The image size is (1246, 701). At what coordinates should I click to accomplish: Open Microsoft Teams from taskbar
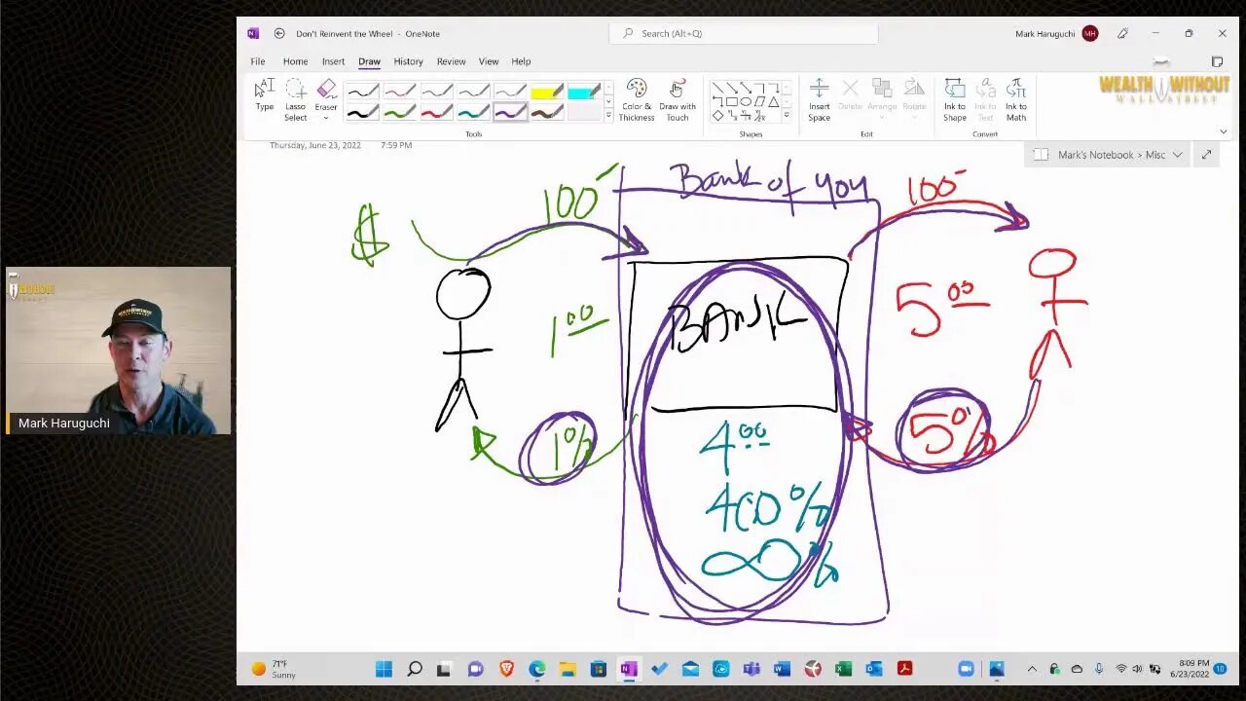tap(751, 669)
